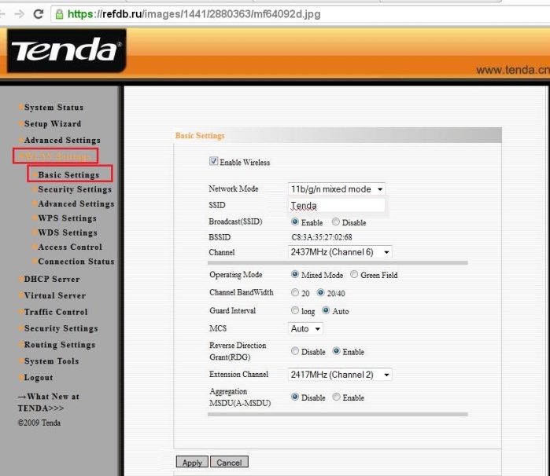Open the Extension Channel dropdown
Image resolution: width=550 pixels, height=476 pixels.
(x=340, y=375)
